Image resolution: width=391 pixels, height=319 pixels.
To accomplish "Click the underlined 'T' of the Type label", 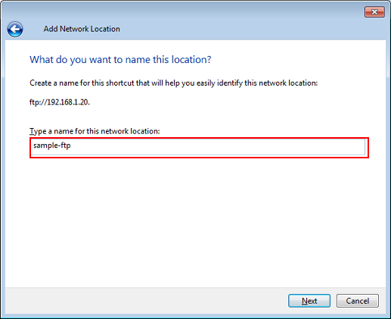I will [x=32, y=131].
